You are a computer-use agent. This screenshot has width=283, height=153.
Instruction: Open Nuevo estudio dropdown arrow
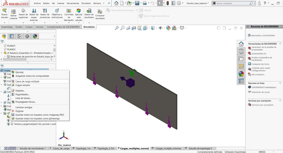[4, 23]
